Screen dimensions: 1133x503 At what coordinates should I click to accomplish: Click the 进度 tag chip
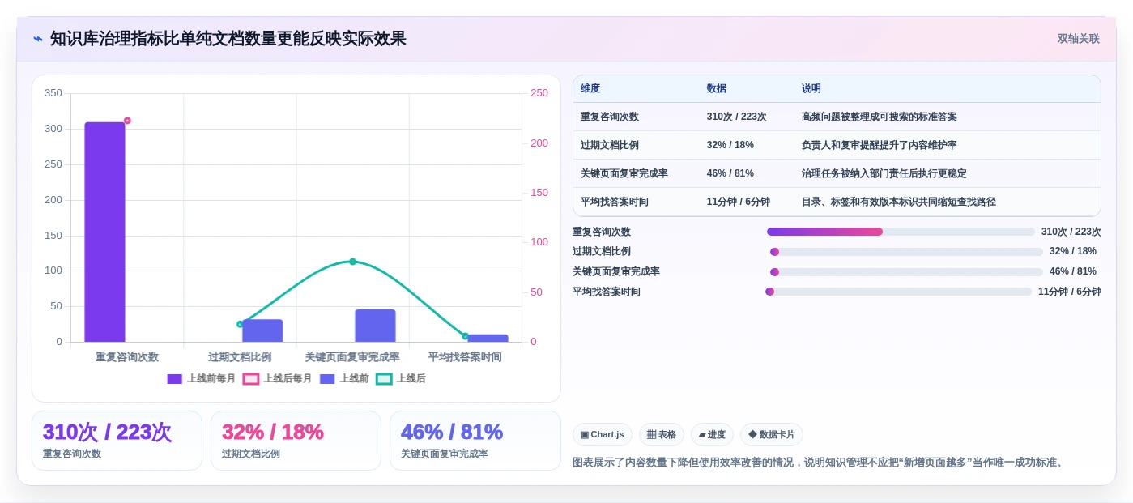(712, 435)
